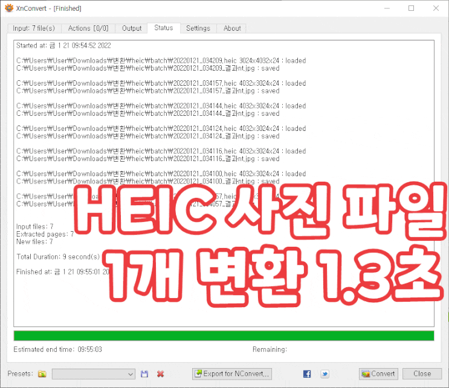
Task: Click the Convert button
Action: pyautogui.click(x=378, y=374)
